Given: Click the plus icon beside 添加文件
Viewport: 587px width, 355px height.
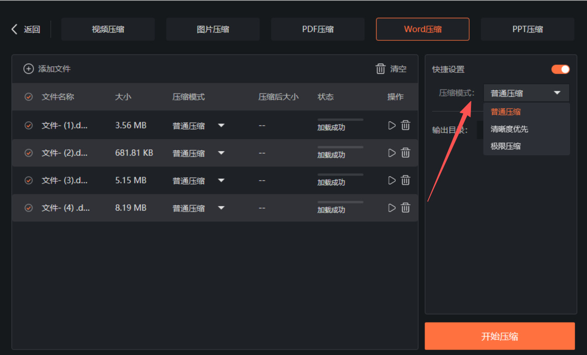Looking at the screenshot, I should [28, 69].
